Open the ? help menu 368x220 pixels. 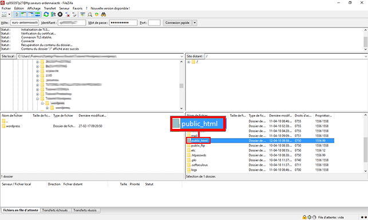pyautogui.click(x=86, y=8)
